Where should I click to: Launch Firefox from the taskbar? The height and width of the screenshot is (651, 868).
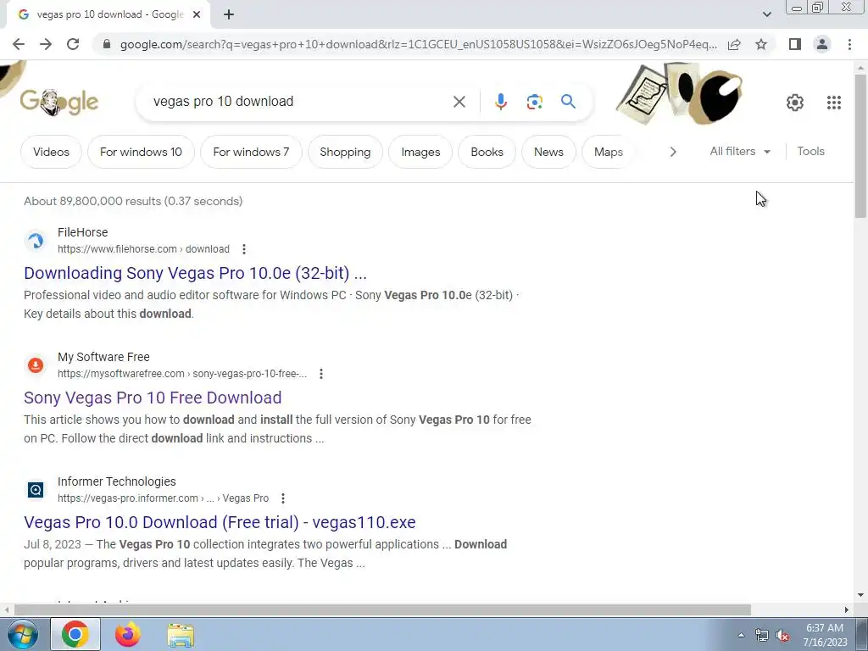point(128,634)
